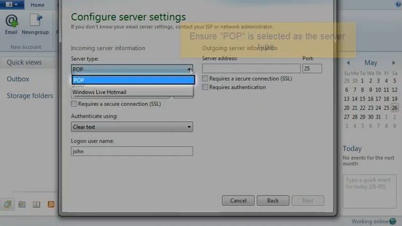Click the help icon at top right
Viewport: 402px width, 226px height.
[399, 4]
